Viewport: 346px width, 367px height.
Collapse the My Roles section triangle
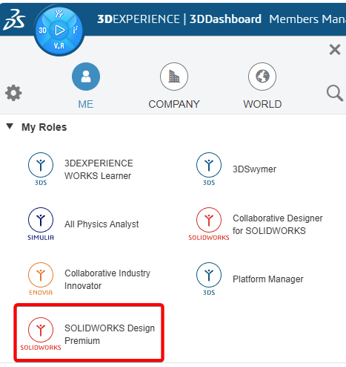click(x=10, y=126)
